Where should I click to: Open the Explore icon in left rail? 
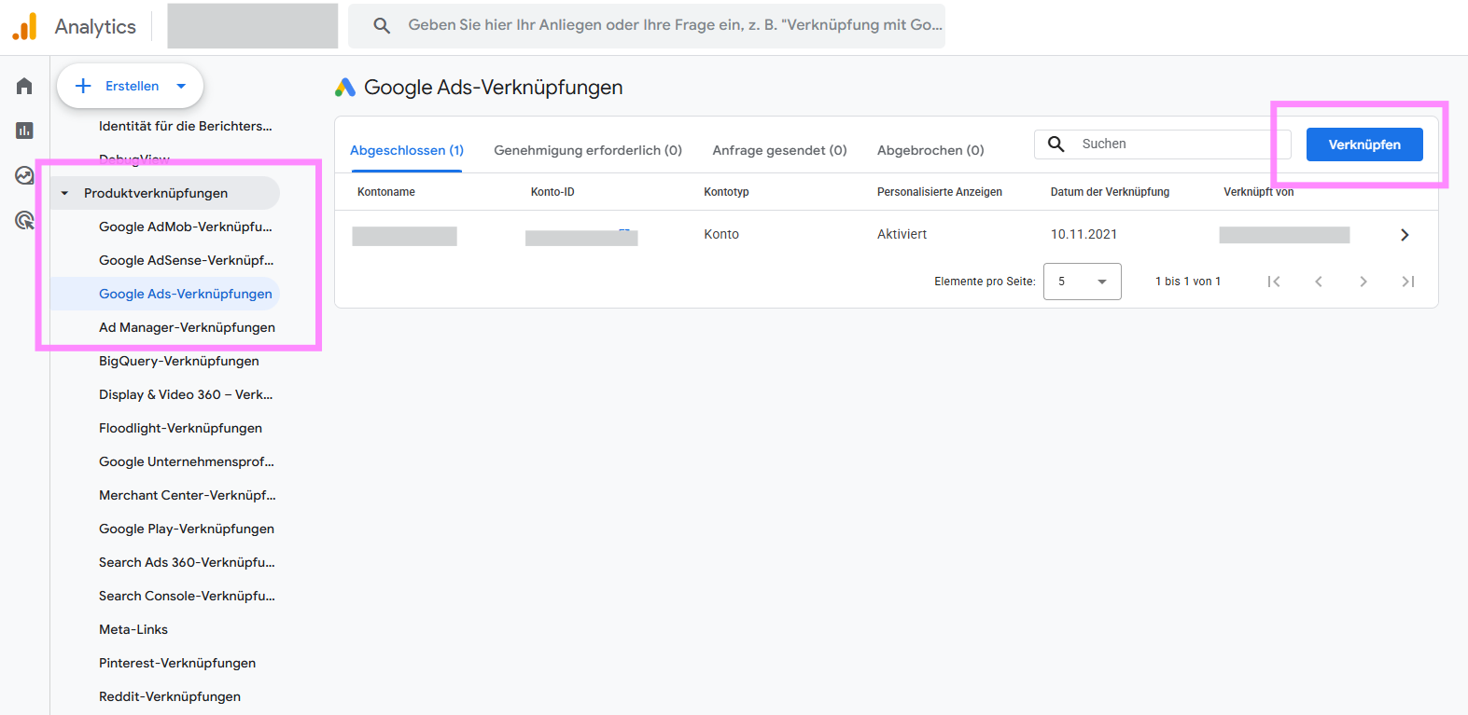[x=24, y=175]
